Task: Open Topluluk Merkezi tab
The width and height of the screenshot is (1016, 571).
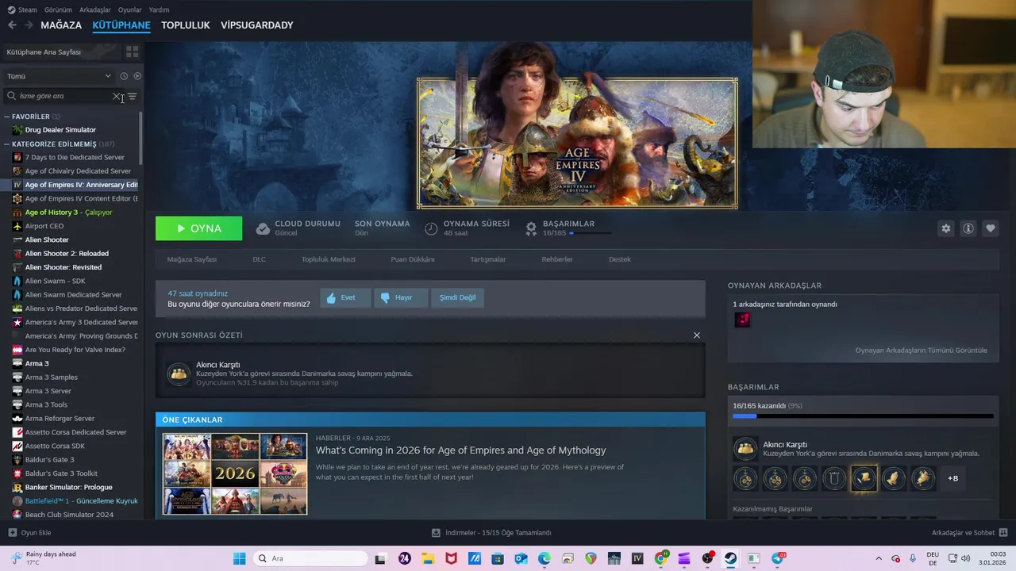Action: (328, 259)
